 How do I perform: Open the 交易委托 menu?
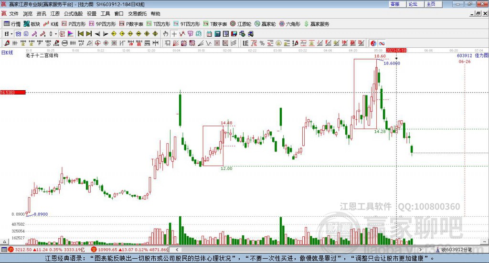point(137,14)
